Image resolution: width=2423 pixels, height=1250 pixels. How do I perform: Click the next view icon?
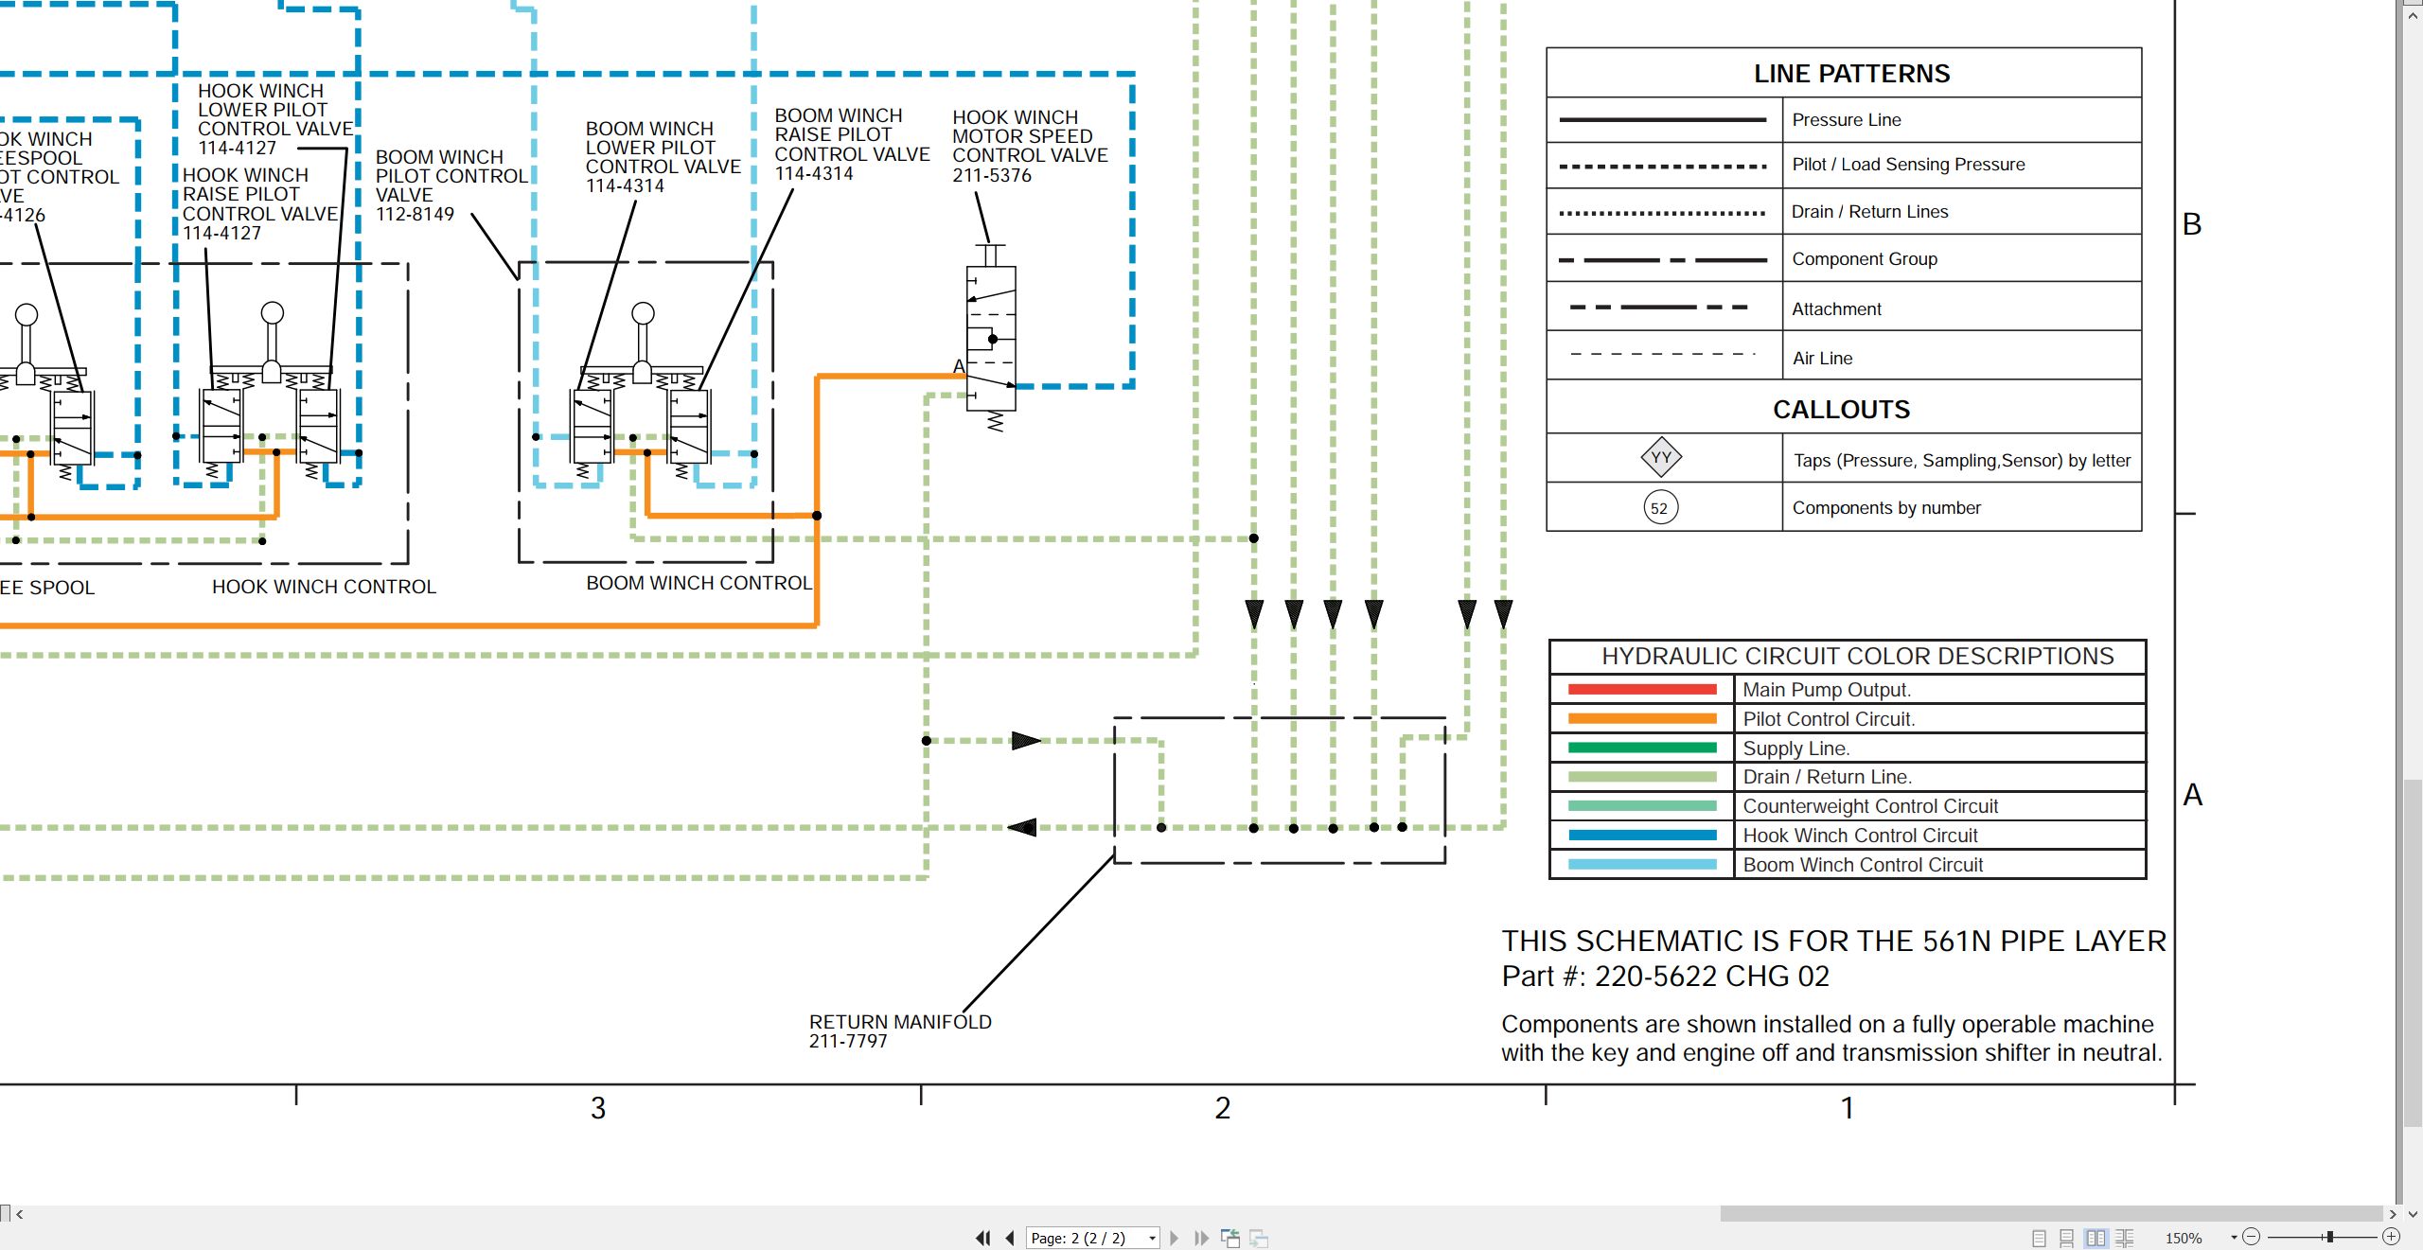(x=1259, y=1238)
